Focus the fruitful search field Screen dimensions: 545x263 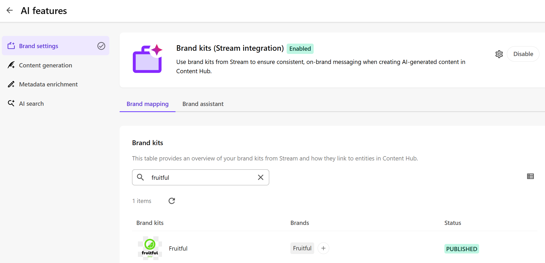pos(201,177)
